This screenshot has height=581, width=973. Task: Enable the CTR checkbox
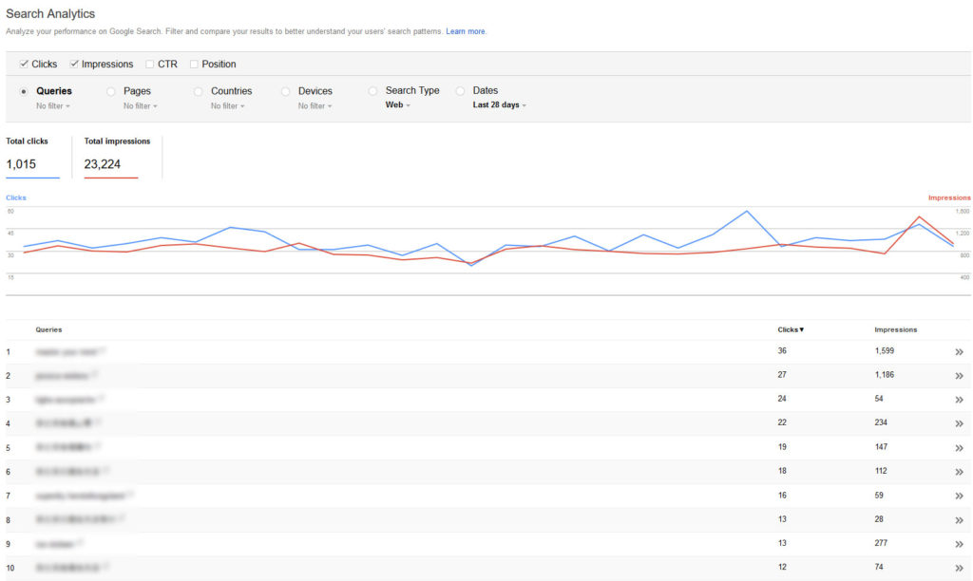(149, 64)
